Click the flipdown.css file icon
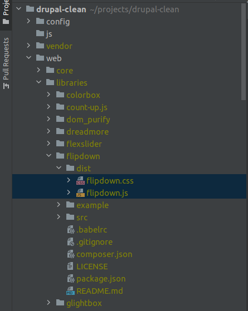 coord(80,181)
